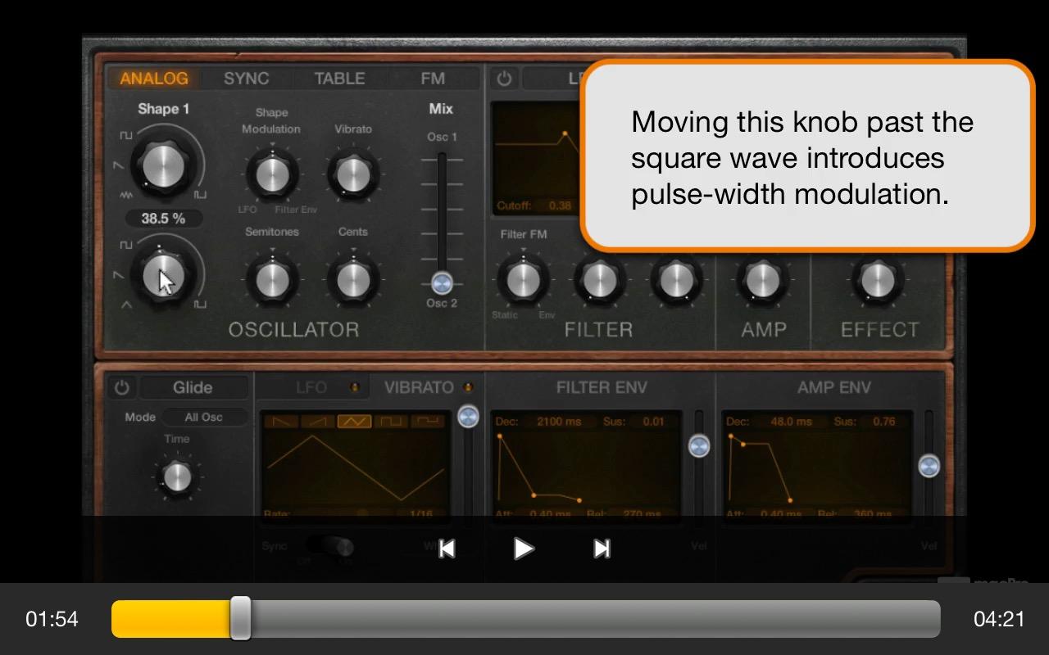
Task: Select the ANALOG oscillator tab
Action: point(154,79)
